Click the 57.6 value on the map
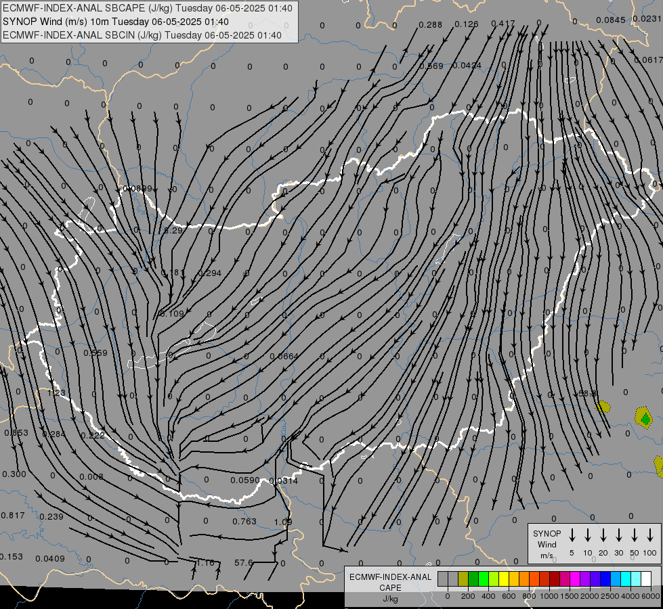Viewport: 663px width, 609px height. (x=244, y=562)
